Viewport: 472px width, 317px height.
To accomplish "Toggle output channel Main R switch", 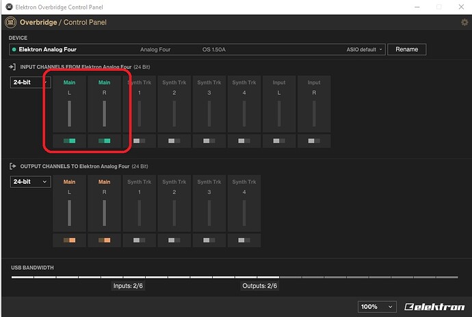I will 105,240.
